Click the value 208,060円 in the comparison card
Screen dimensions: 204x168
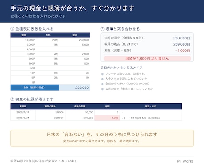coord(182,38)
